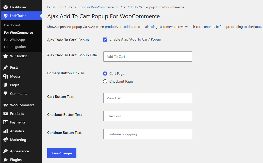This screenshot has height=163, width=263.
Task: Click the Payments dollar icon
Action: click(6, 122)
